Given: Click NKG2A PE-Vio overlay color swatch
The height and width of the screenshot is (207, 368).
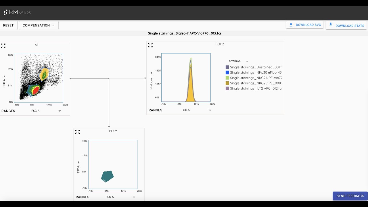Looking at the screenshot, I should [x=227, y=78].
